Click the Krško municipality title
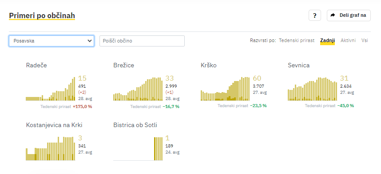 pos(209,65)
